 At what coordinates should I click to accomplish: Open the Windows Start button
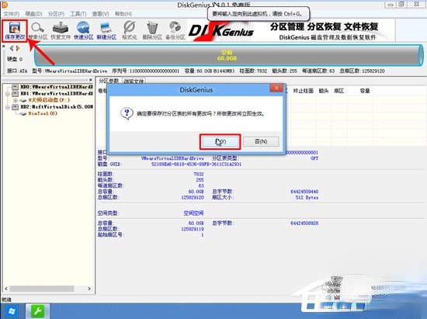coord(12,311)
